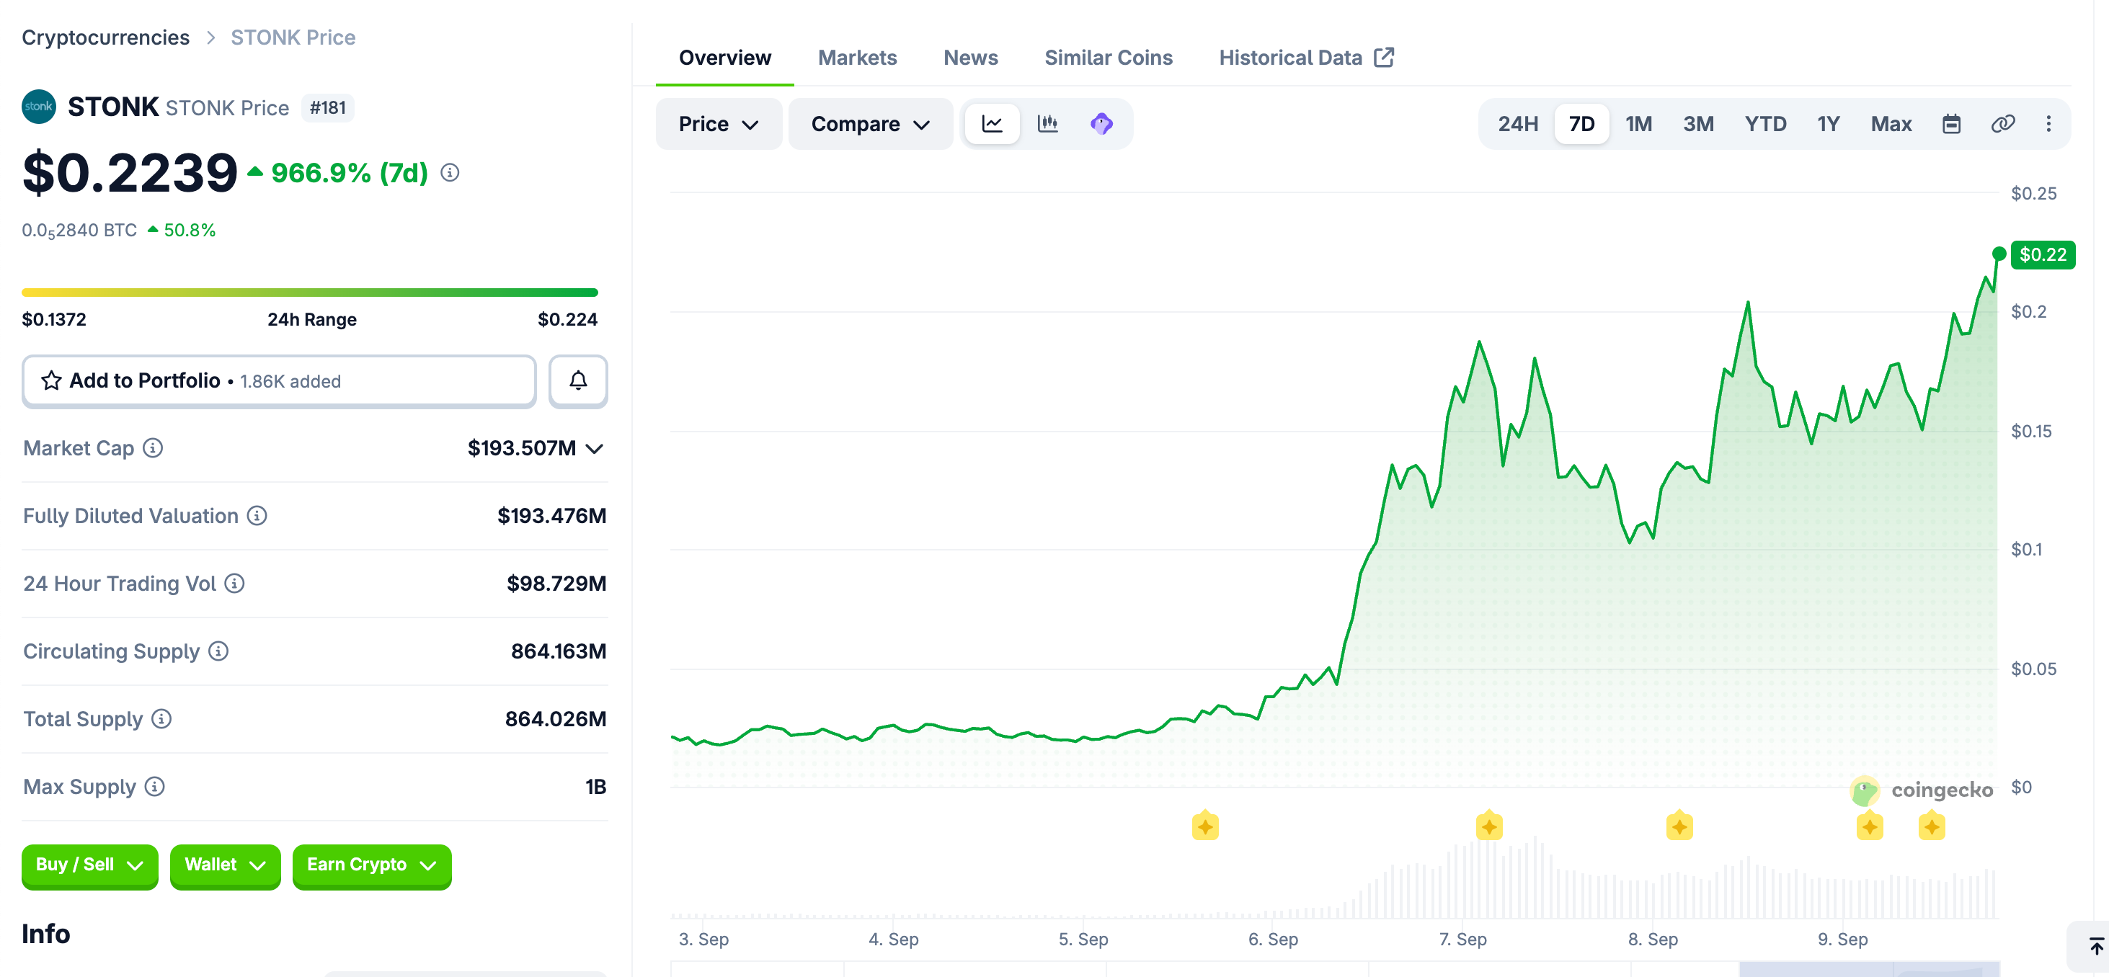
Task: Click the 0.0₅2840 BTC price text
Action: coord(79,231)
